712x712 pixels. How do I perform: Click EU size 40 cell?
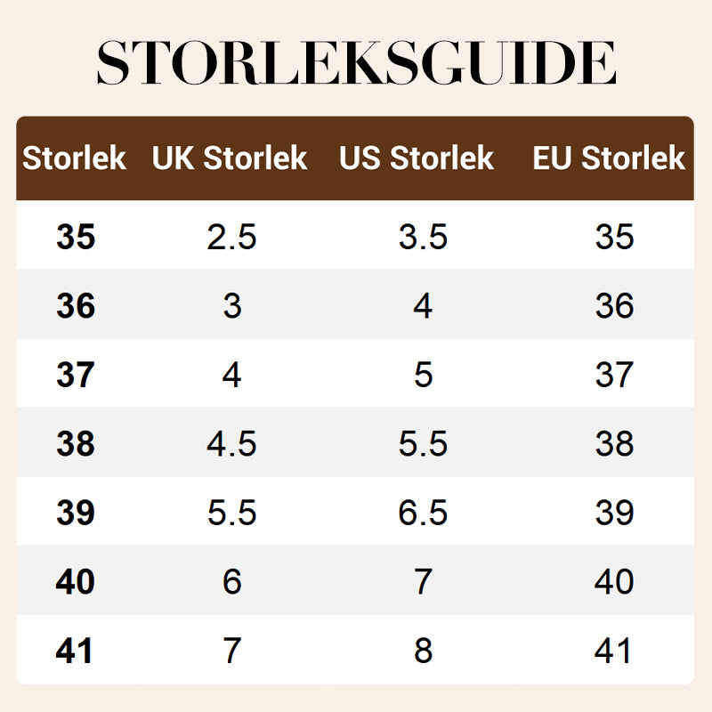[x=614, y=582]
